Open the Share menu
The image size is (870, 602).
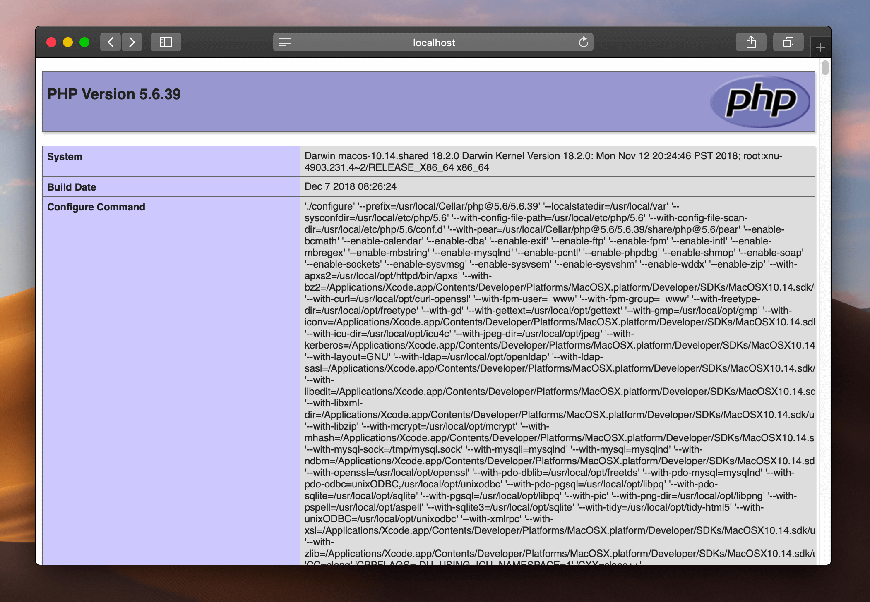tap(751, 42)
